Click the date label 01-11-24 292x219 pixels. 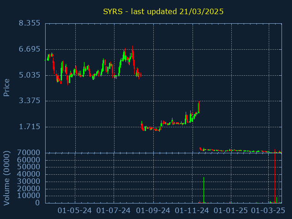point(192,211)
